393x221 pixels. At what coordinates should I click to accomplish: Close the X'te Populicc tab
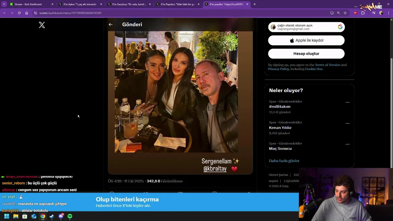[x=199, y=4]
